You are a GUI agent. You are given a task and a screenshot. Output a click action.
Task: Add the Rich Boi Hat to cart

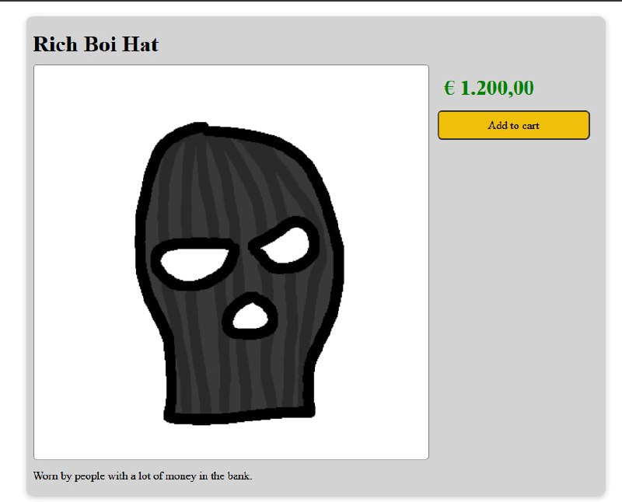514,125
